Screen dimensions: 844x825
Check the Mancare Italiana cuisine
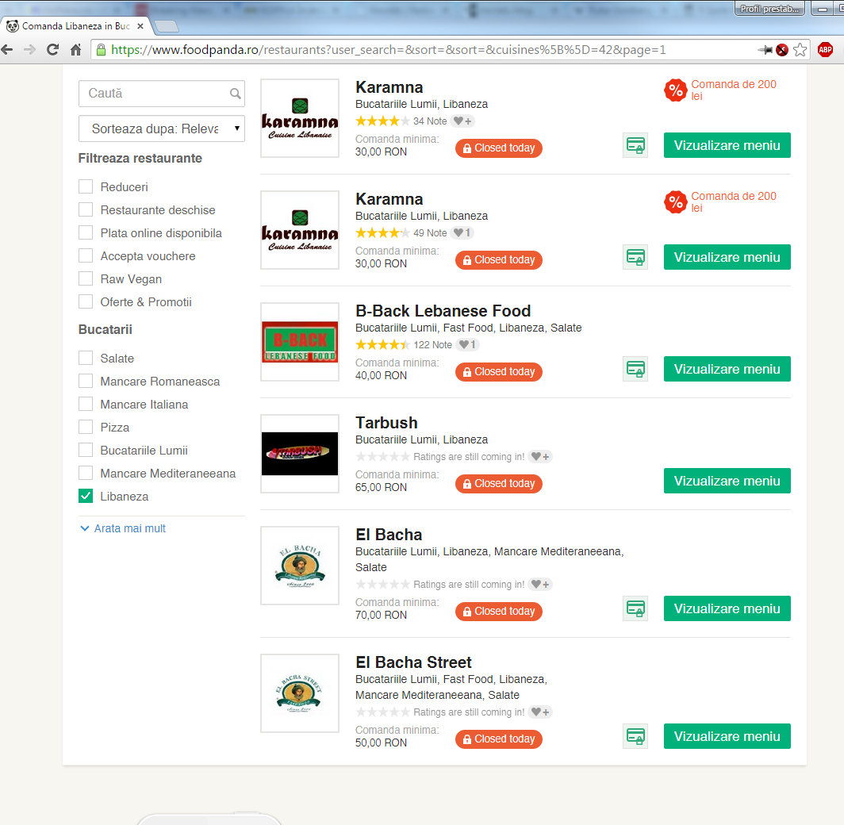coord(86,404)
